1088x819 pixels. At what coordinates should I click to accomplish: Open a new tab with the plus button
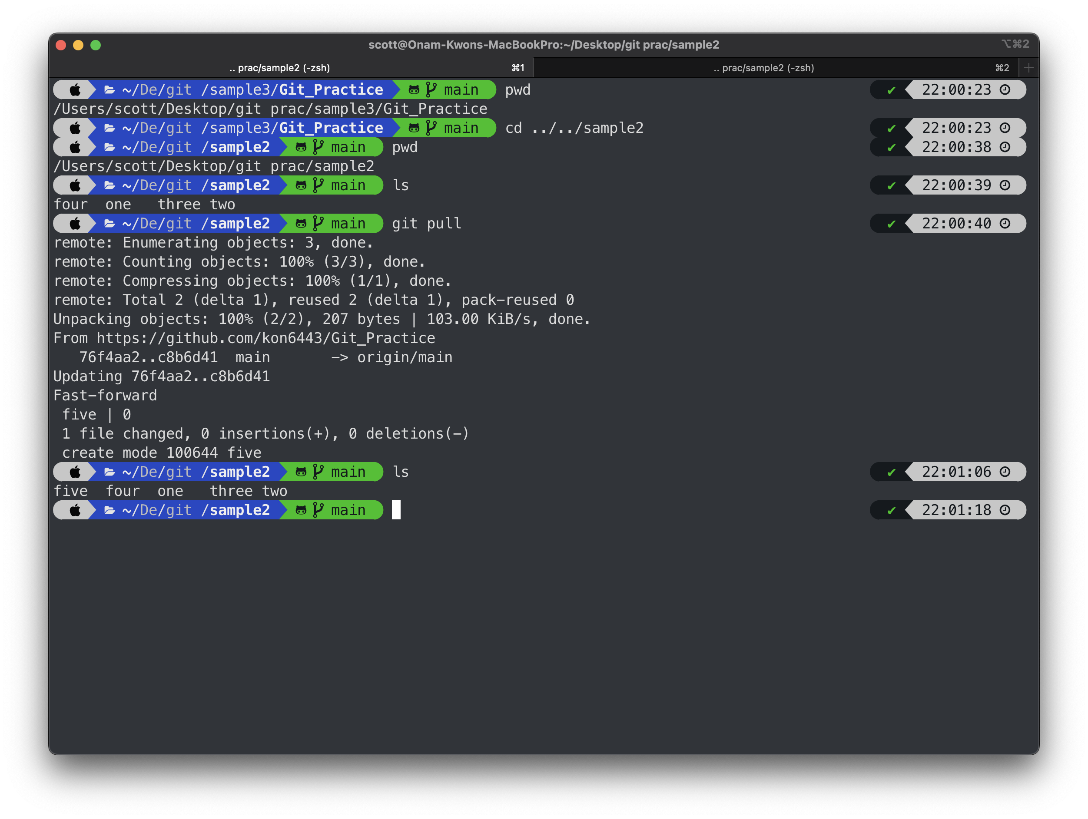[x=1028, y=67]
